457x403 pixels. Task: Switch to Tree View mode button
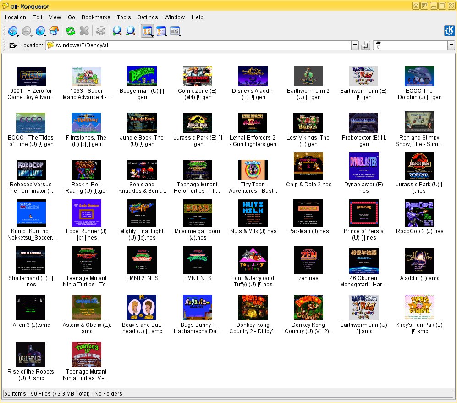point(161,31)
